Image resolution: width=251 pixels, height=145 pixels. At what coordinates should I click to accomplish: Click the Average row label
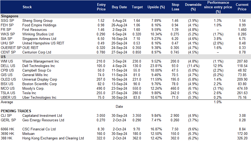pyautogui.click(x=7, y=102)
